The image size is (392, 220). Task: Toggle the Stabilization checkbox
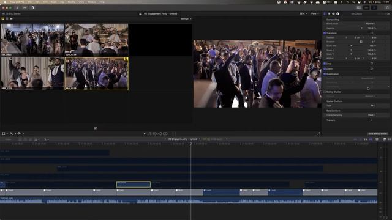click(x=325, y=74)
